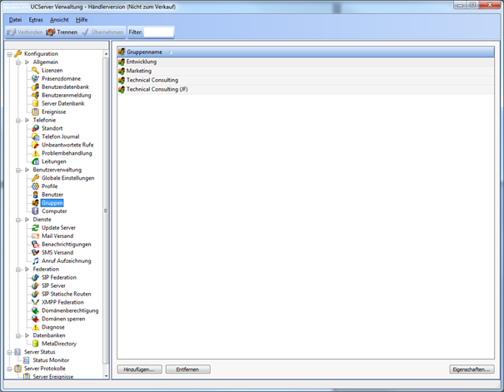Click the XMPP Federation icon

pyautogui.click(x=35, y=302)
